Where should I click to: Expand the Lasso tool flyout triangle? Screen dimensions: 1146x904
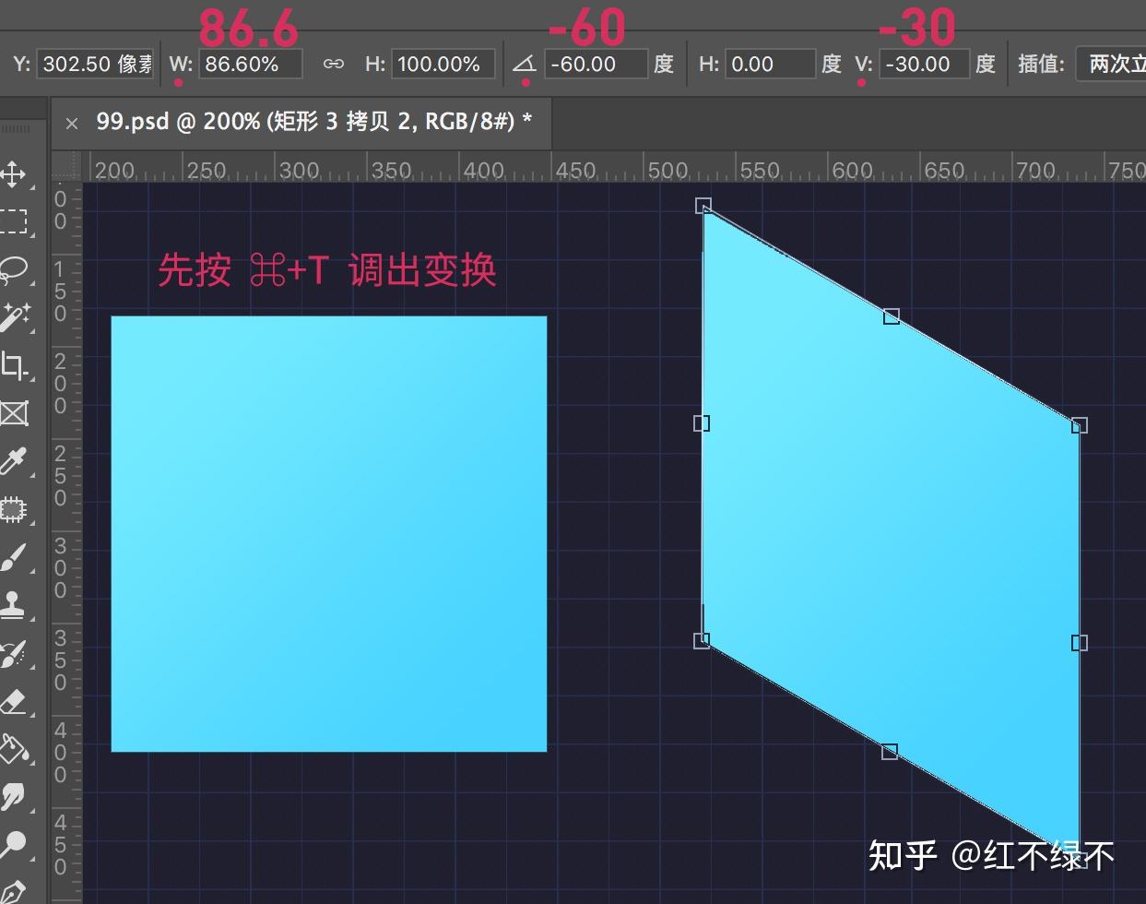[x=35, y=284]
